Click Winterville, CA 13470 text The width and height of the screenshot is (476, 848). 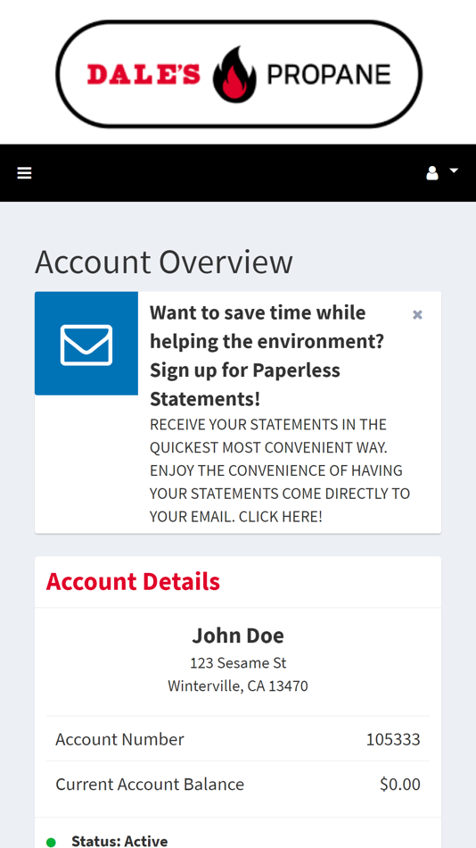pos(238,686)
